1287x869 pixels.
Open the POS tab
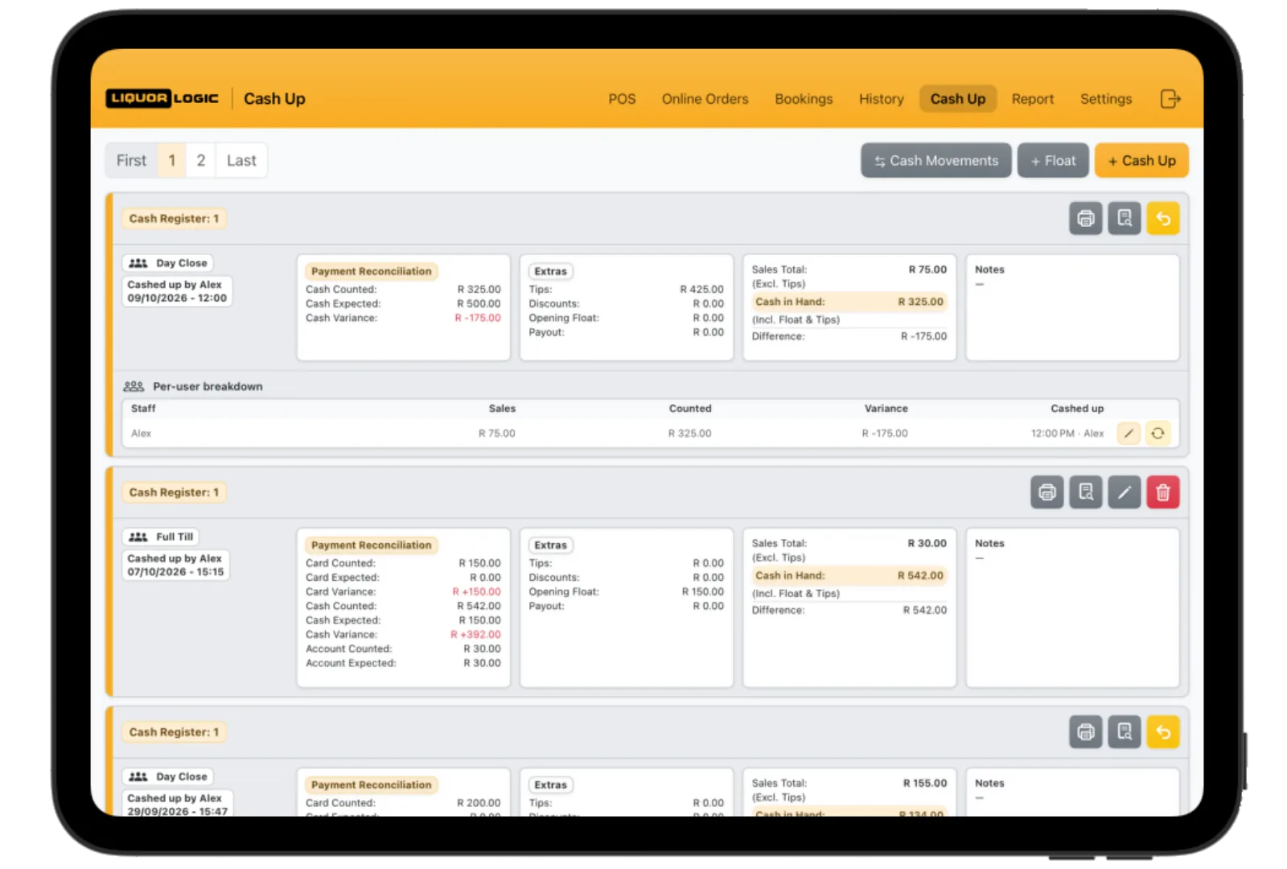(622, 99)
